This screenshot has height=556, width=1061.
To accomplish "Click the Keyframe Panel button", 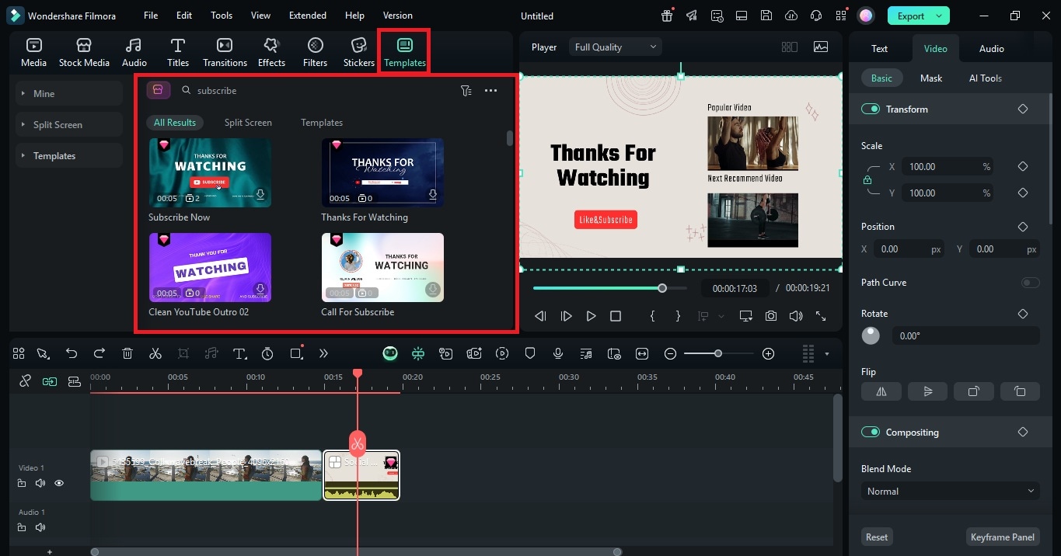I will pos(1003,537).
